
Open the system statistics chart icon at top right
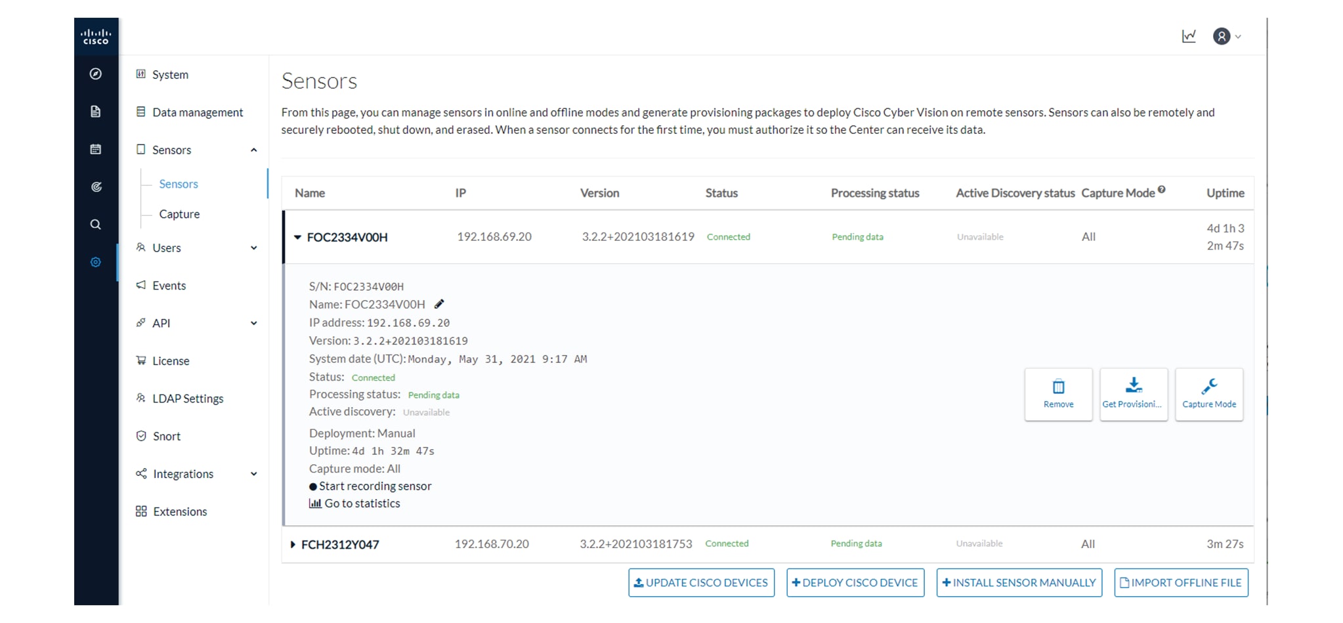coord(1189,36)
